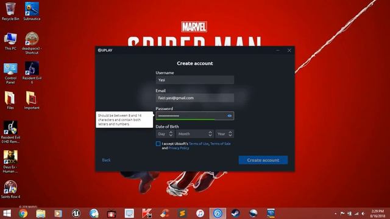Open the media player taskbar icon

point(58,214)
